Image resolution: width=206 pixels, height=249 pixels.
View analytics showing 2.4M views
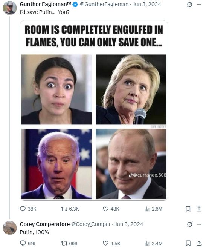tap(153, 243)
